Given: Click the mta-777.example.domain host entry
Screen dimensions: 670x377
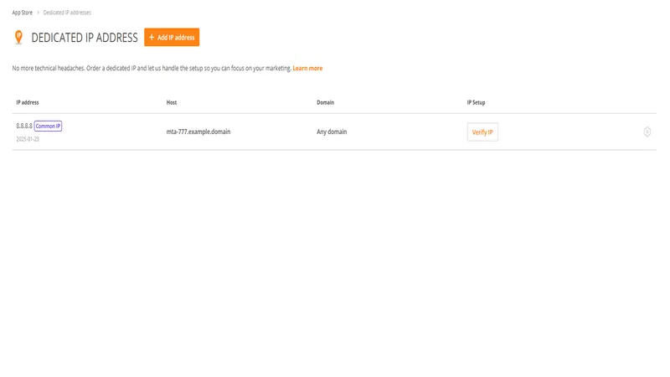Looking at the screenshot, I should (x=198, y=132).
